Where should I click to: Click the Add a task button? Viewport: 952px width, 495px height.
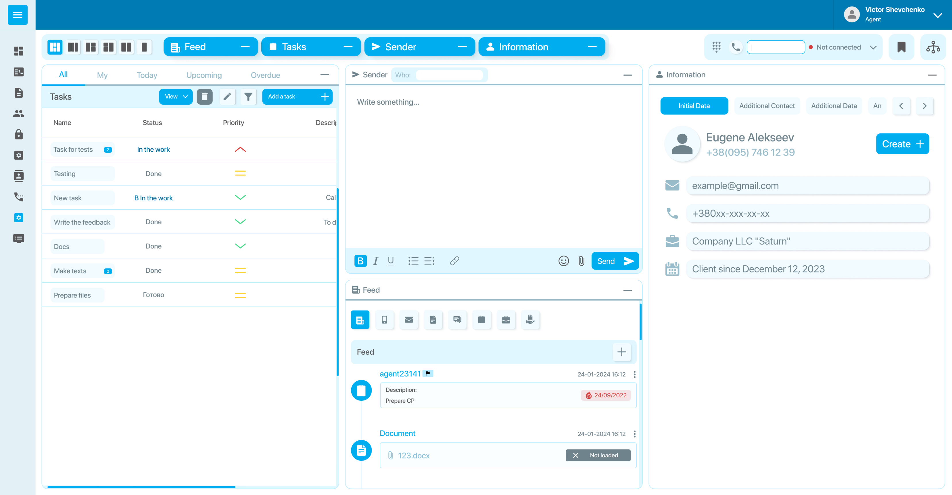click(x=297, y=97)
